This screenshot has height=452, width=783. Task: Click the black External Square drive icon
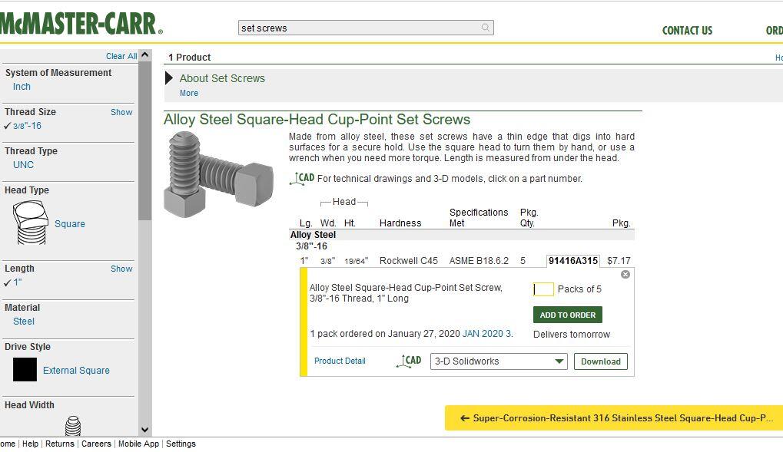[25, 370]
